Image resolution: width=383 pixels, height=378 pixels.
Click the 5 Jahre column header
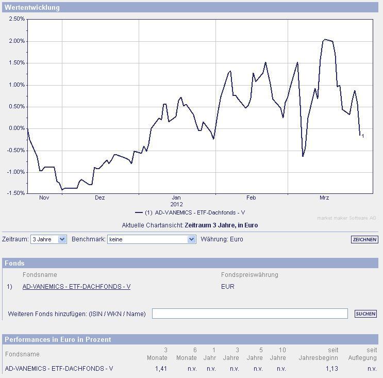tap(255, 354)
